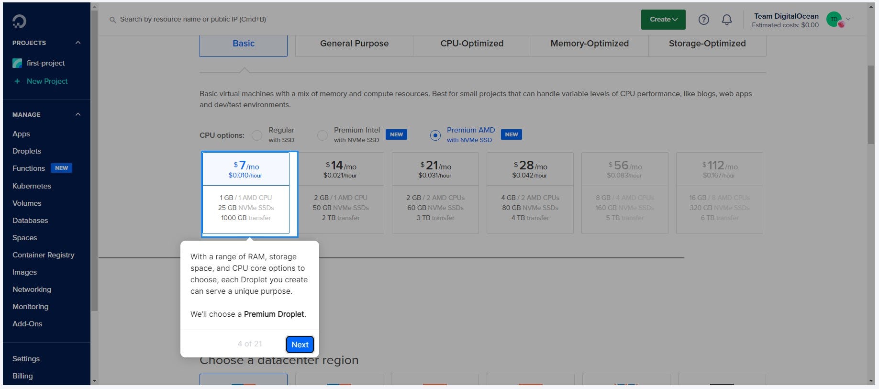
Task: Open Settings in the sidebar
Action: [26, 359]
